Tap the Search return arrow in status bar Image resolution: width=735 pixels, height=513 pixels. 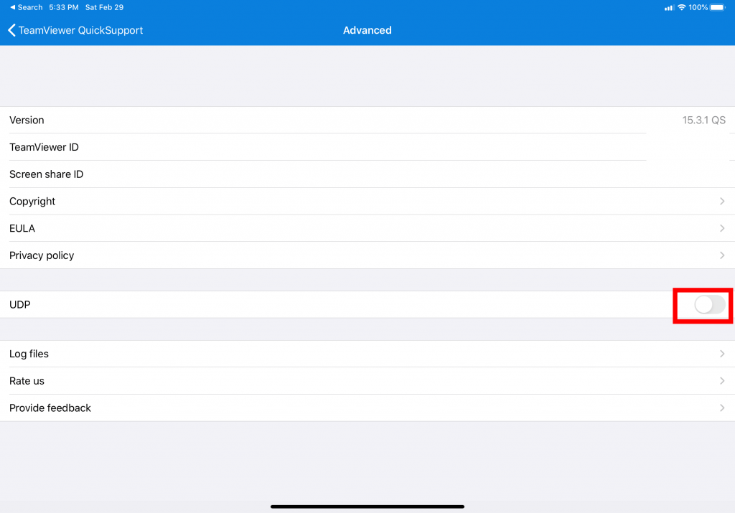pos(12,7)
